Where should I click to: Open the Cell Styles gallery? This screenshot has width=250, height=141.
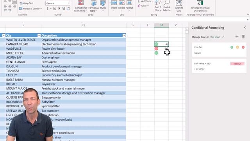103,6
